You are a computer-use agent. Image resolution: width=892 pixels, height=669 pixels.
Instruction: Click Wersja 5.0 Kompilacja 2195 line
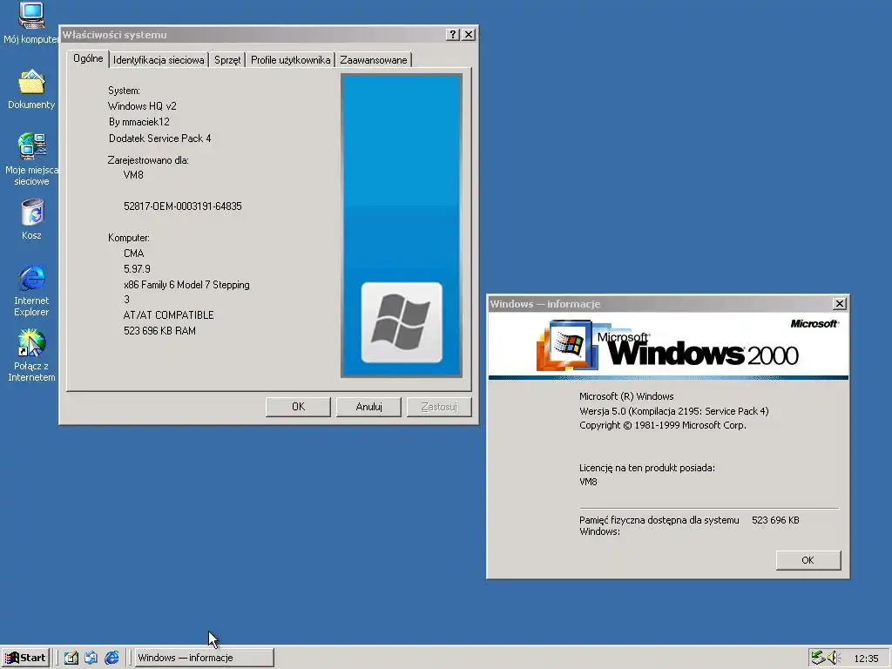673,411
